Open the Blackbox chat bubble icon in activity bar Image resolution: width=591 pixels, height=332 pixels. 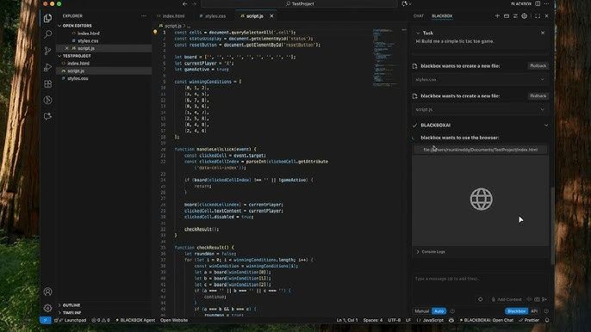(x=48, y=116)
